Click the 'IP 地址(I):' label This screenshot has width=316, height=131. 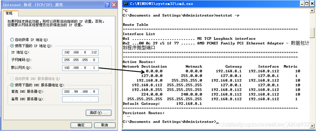[x=20, y=52]
